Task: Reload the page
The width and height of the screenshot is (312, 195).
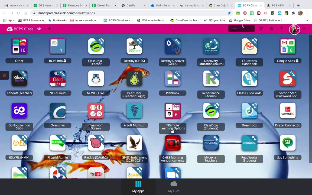Action: click(19, 13)
